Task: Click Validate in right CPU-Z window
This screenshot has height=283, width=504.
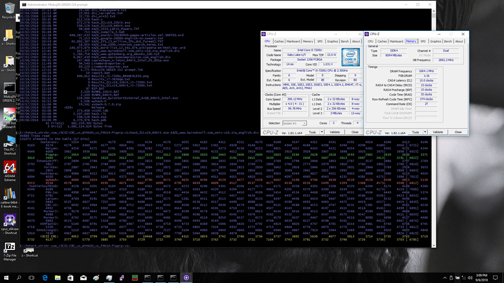Action: click(x=438, y=132)
